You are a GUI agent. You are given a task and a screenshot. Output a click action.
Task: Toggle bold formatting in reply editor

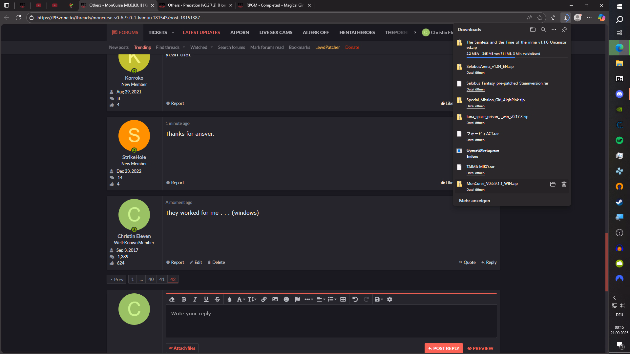184,299
